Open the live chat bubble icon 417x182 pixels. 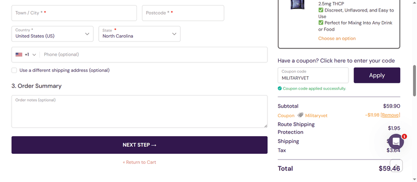coord(396,141)
